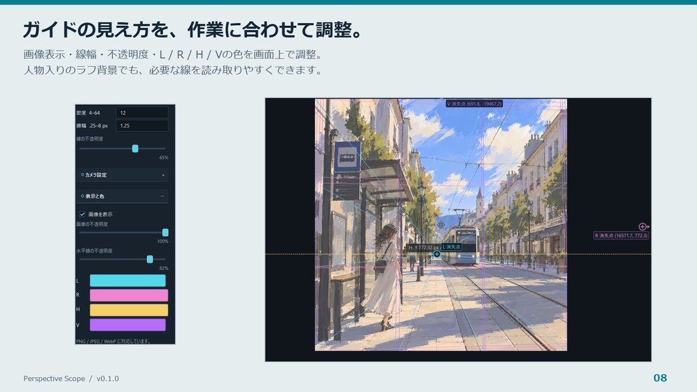Click the slide title ガイドの見え方を、作業に合わせて調整。
The height and width of the screenshot is (392, 697).
click(x=194, y=30)
